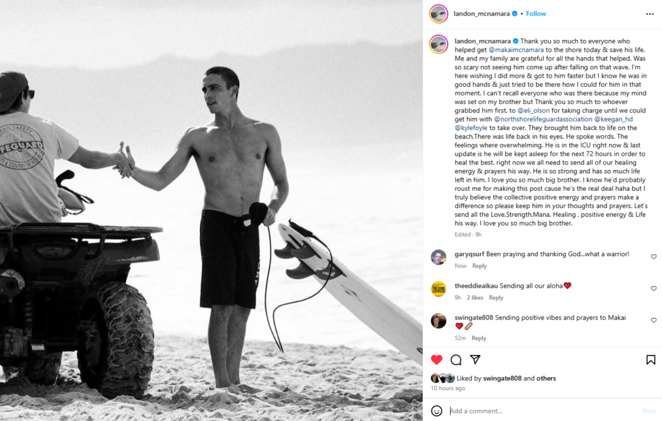662x421 pixels.
Task: Like swingate808's comment heart
Action: pos(654,321)
